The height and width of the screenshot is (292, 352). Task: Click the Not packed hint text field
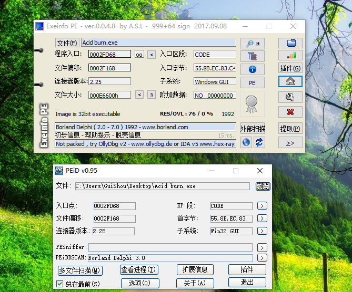[x=145, y=144]
